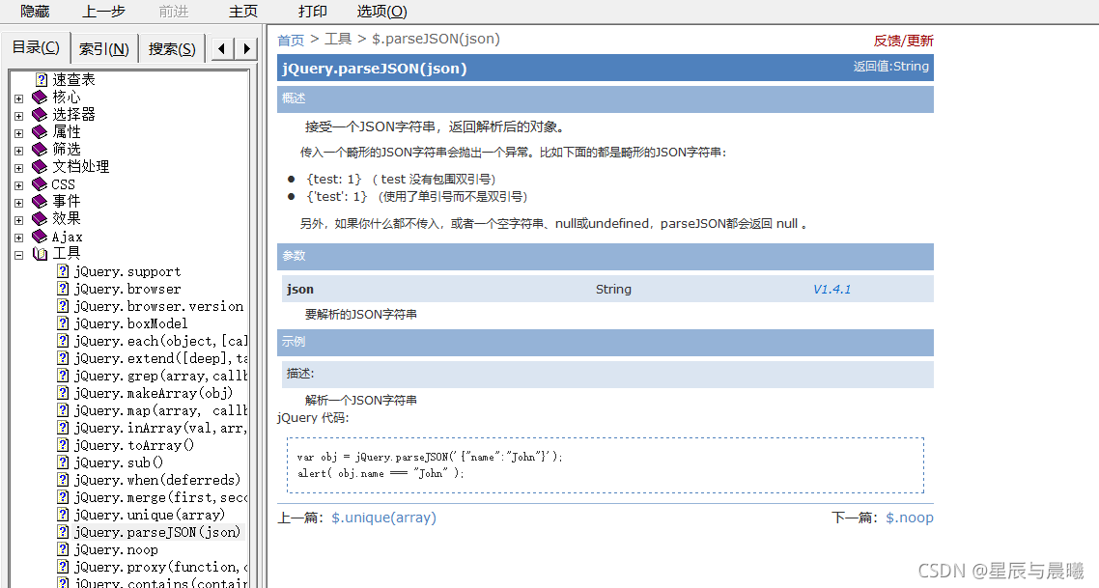Click the 事件 book icon

pos(40,201)
